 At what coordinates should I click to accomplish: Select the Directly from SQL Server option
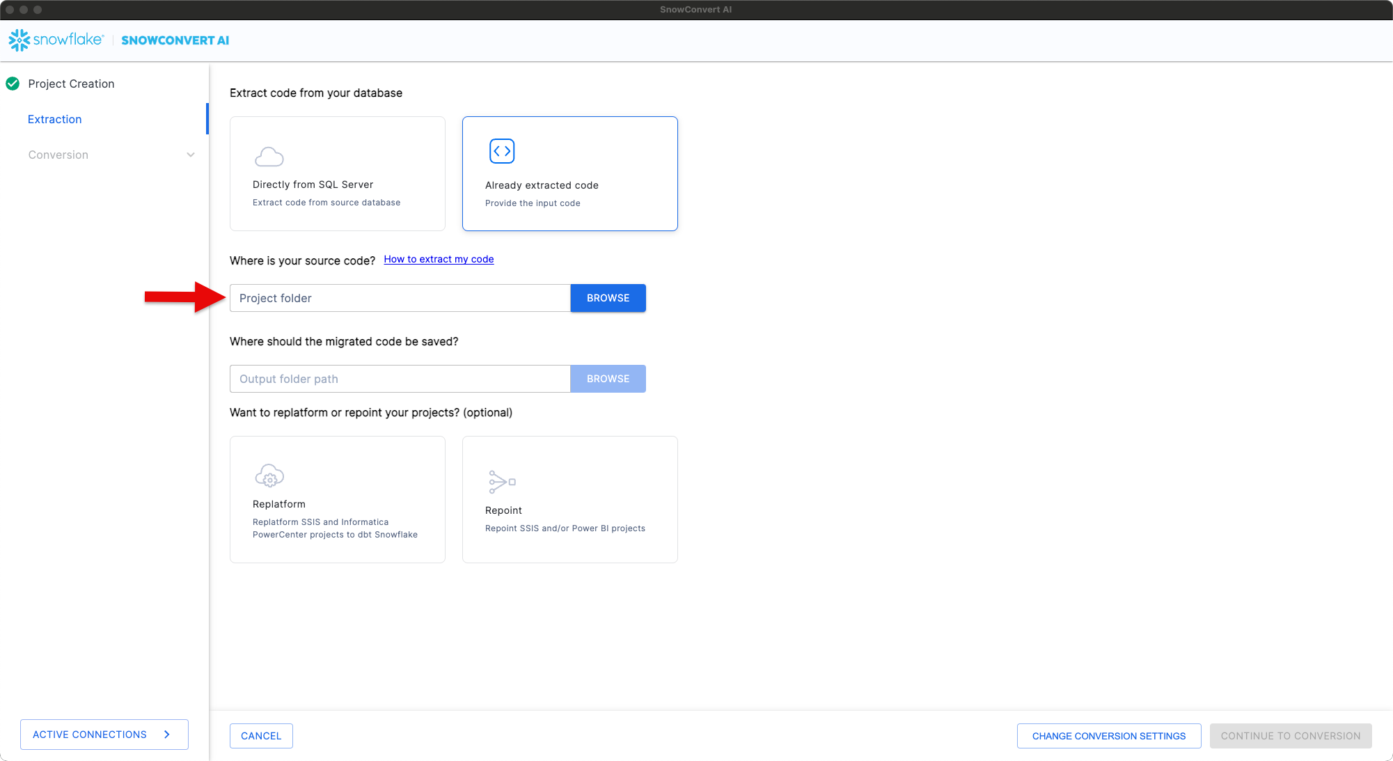coord(337,173)
